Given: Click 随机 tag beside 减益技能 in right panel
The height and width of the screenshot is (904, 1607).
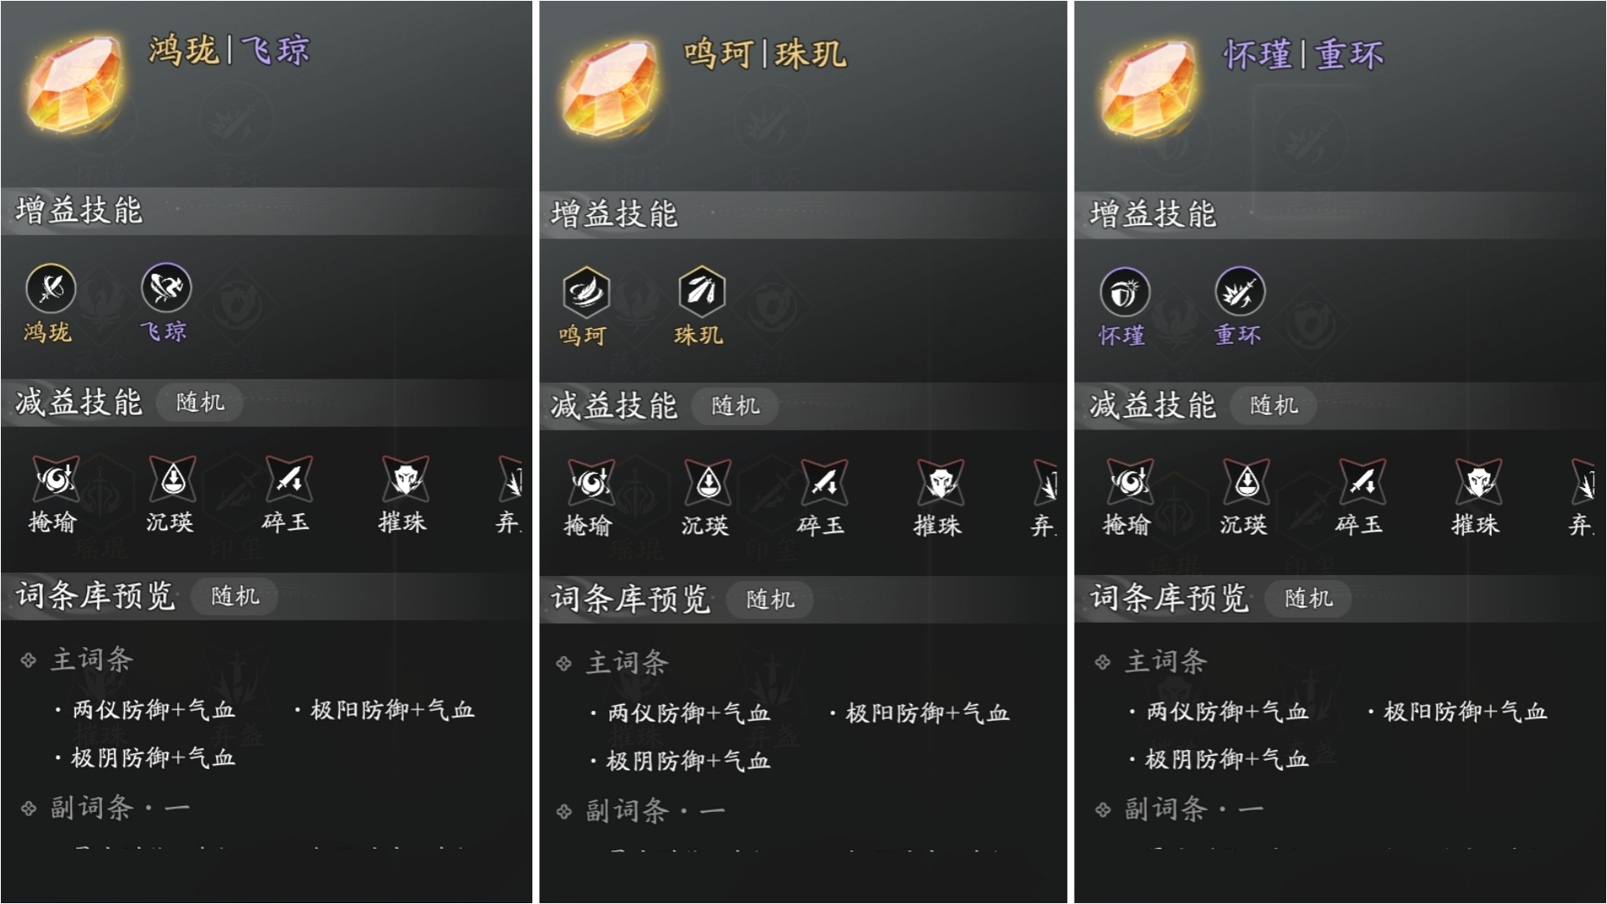Looking at the screenshot, I should (x=1274, y=405).
